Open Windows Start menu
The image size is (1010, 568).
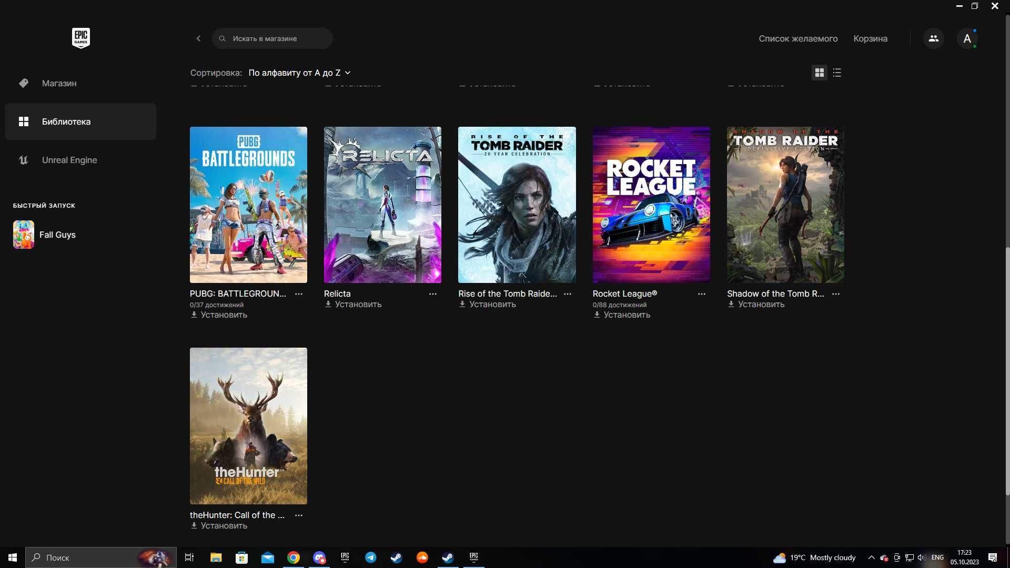point(13,557)
